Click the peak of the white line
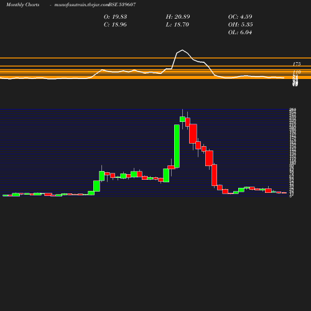311x311 pixels. (x=182, y=50)
